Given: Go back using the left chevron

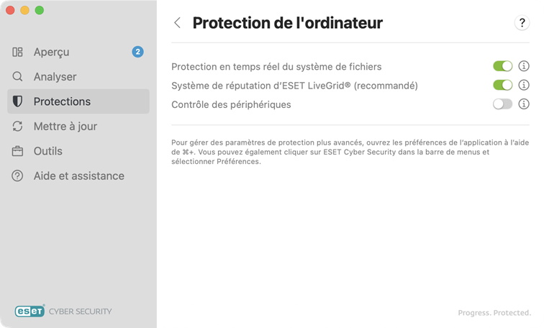Looking at the screenshot, I should [x=178, y=23].
